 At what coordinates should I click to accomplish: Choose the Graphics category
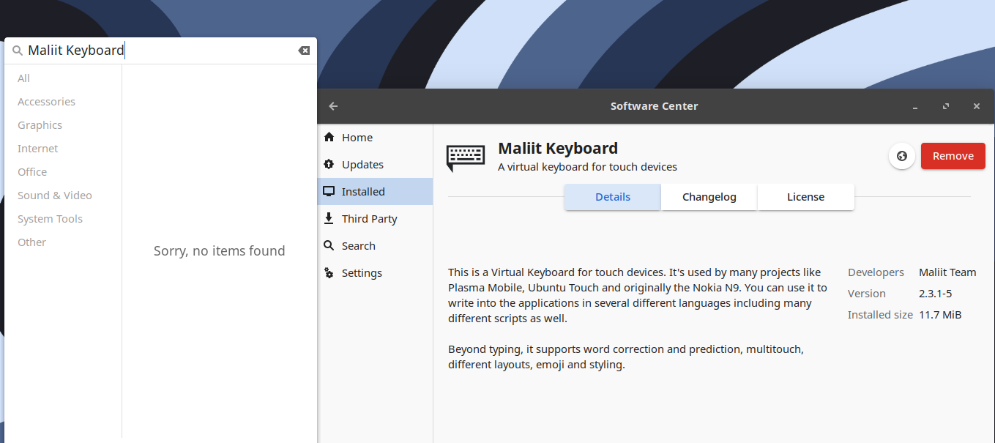(x=40, y=125)
